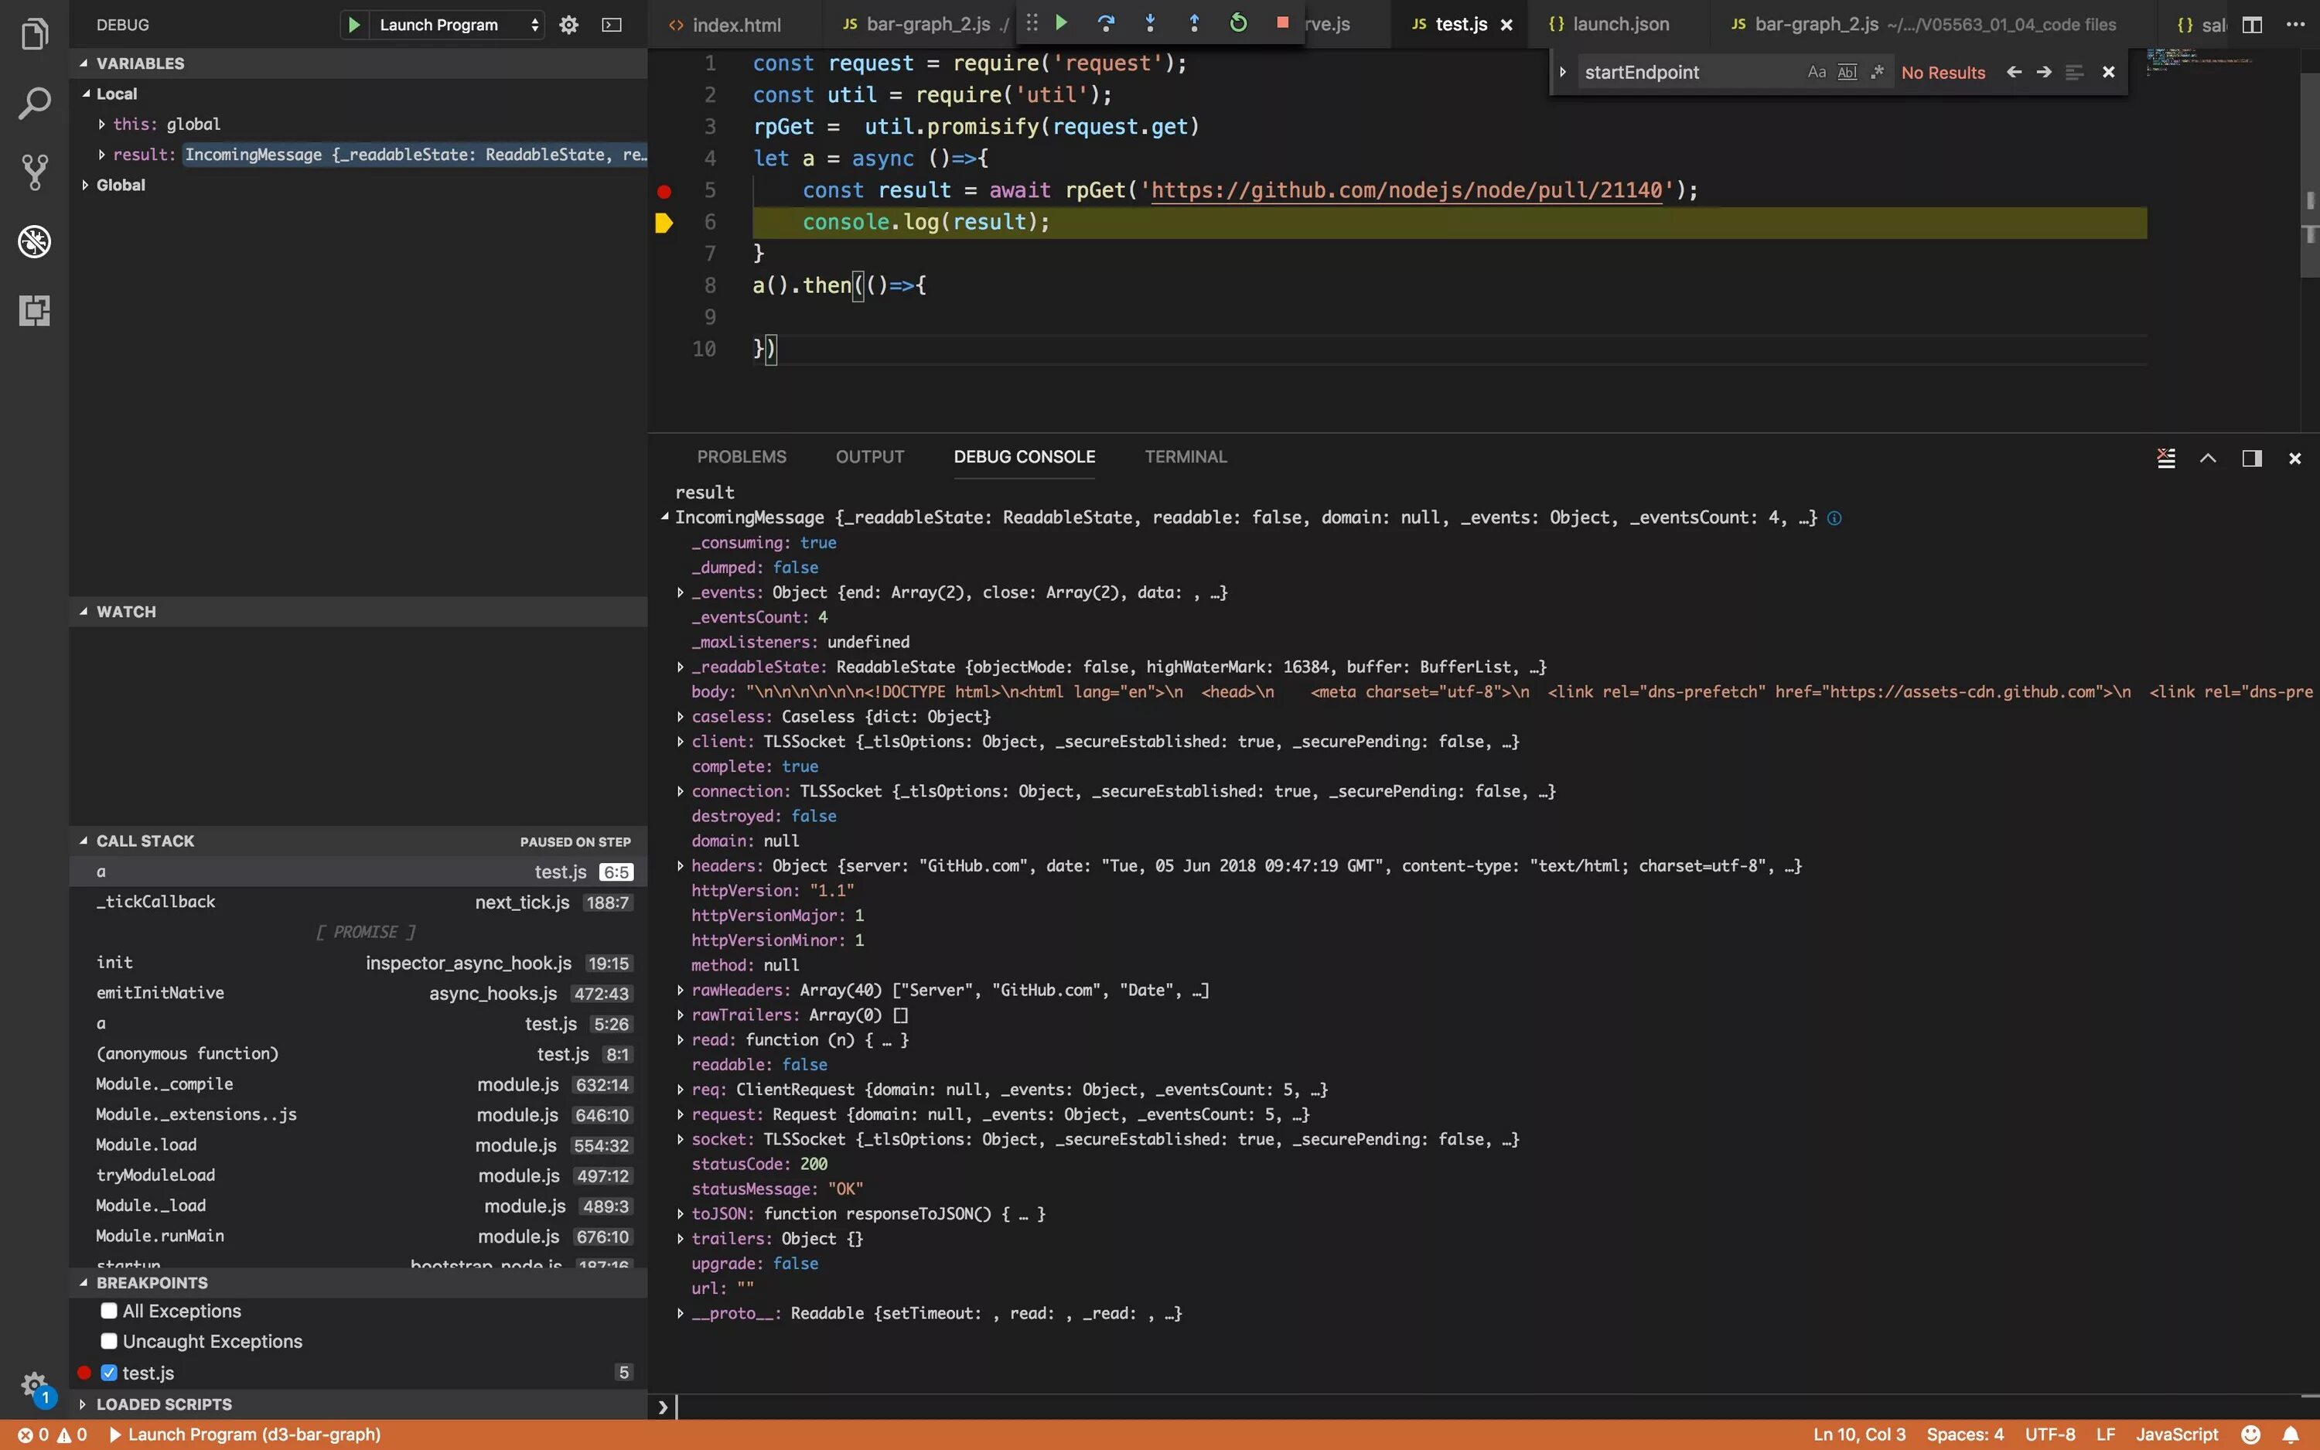Go to previous find match

pos(2015,72)
